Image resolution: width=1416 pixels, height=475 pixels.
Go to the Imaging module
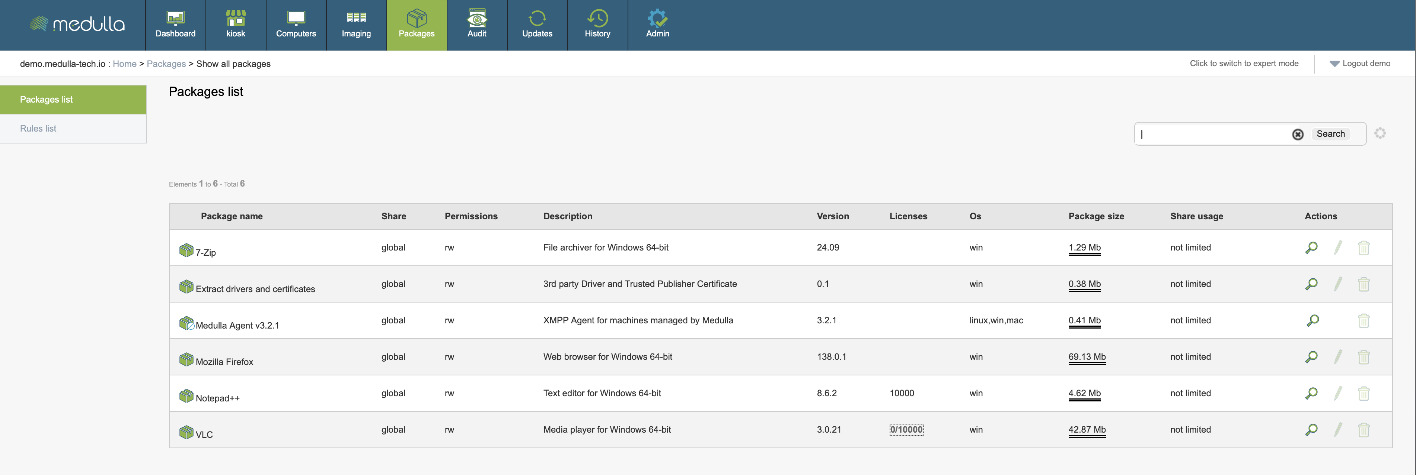(356, 25)
